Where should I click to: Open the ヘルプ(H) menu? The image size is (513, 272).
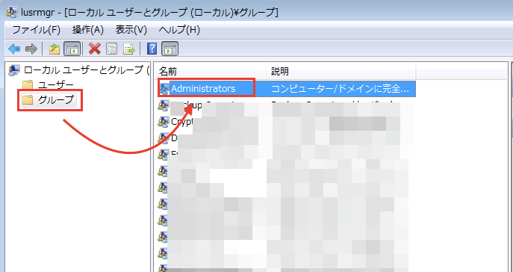click(179, 30)
